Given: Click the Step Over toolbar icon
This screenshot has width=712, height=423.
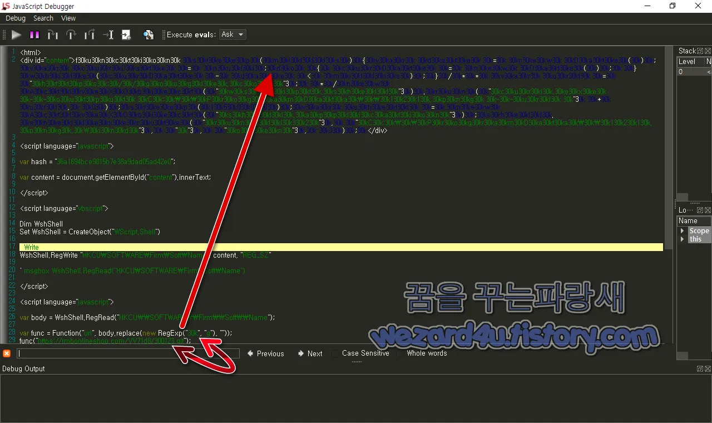Looking at the screenshot, I should coord(71,35).
